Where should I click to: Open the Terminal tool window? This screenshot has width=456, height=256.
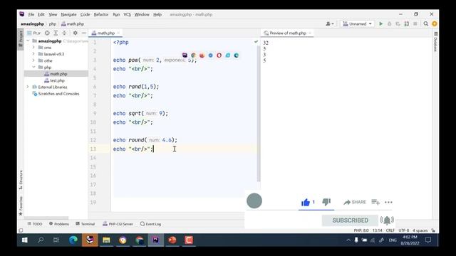point(85,224)
